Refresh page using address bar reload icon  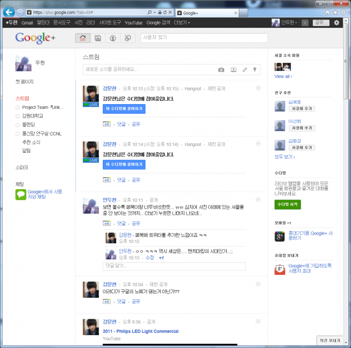165,12
